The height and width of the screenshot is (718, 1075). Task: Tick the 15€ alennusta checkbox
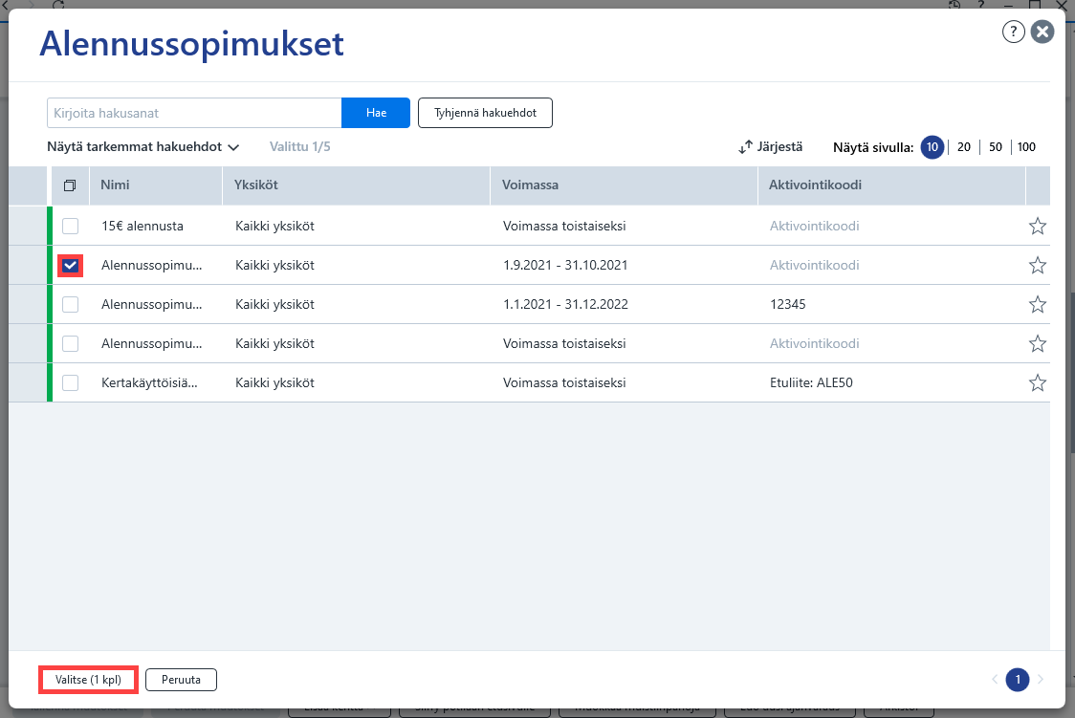click(71, 226)
